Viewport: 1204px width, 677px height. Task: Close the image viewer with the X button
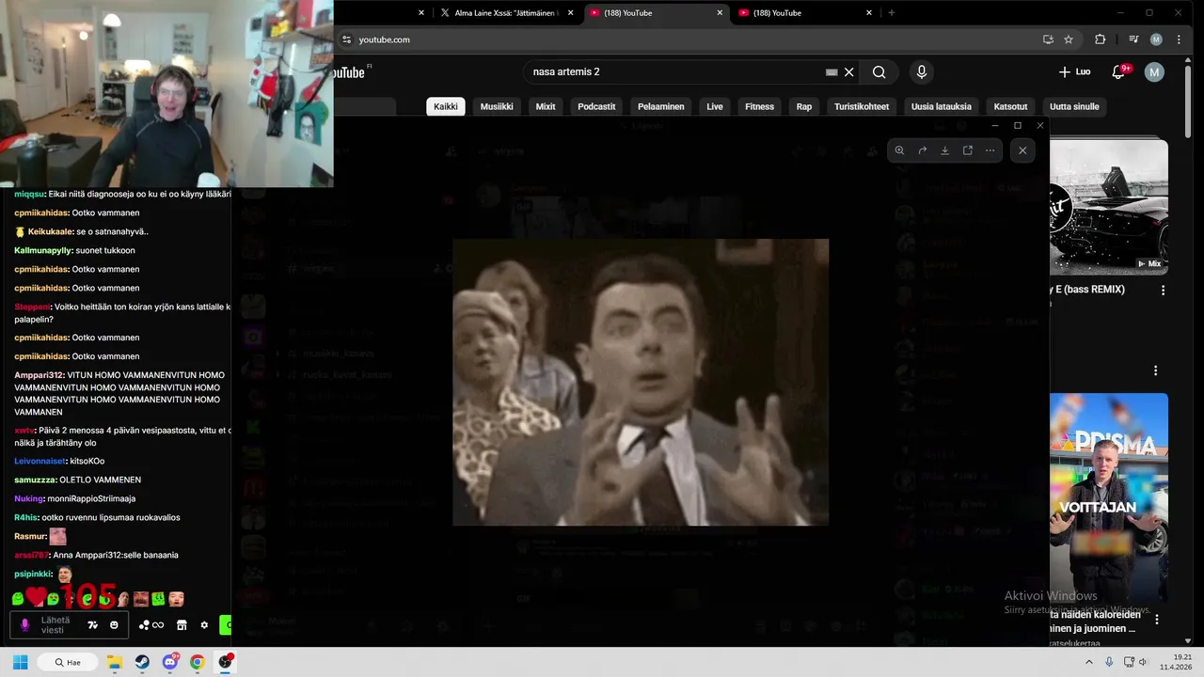[1022, 150]
